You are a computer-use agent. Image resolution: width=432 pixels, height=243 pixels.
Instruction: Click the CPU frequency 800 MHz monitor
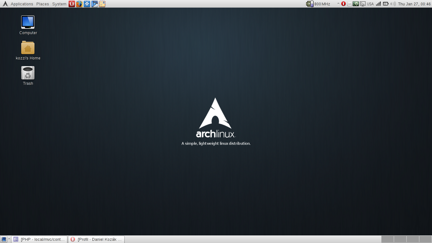tap(318, 4)
